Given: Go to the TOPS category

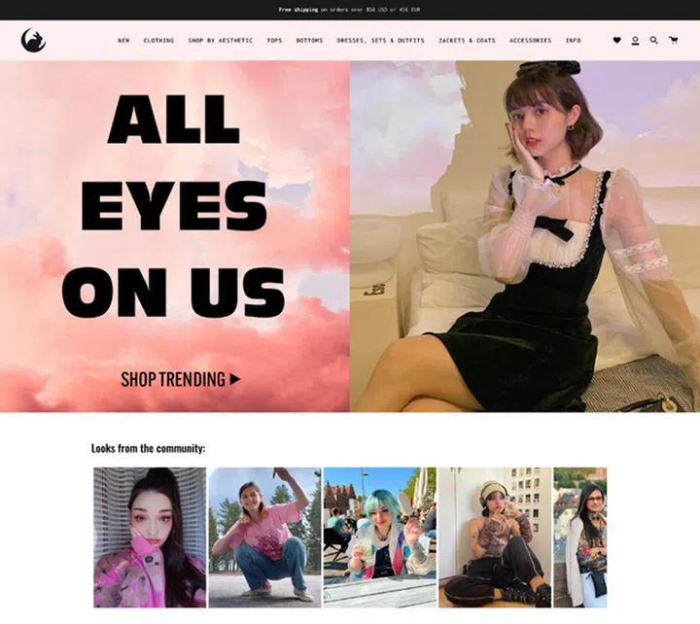Looking at the screenshot, I should 274,41.
